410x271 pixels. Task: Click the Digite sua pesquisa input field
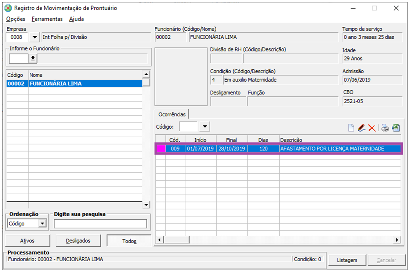click(100, 224)
